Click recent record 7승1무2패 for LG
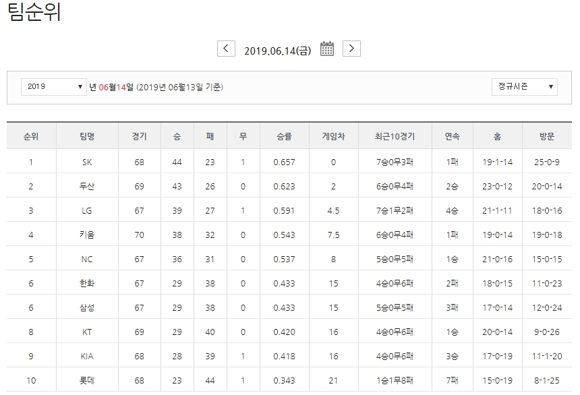 click(x=395, y=211)
